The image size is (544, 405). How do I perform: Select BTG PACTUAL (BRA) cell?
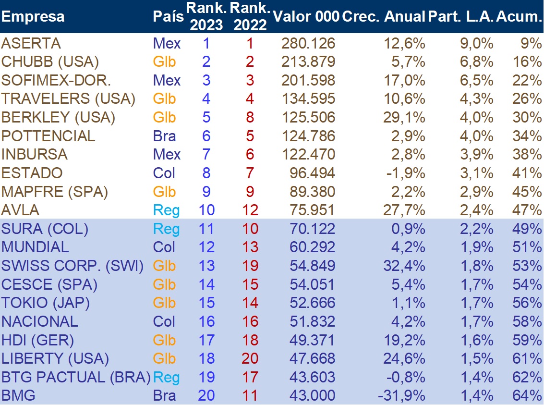click(76, 377)
